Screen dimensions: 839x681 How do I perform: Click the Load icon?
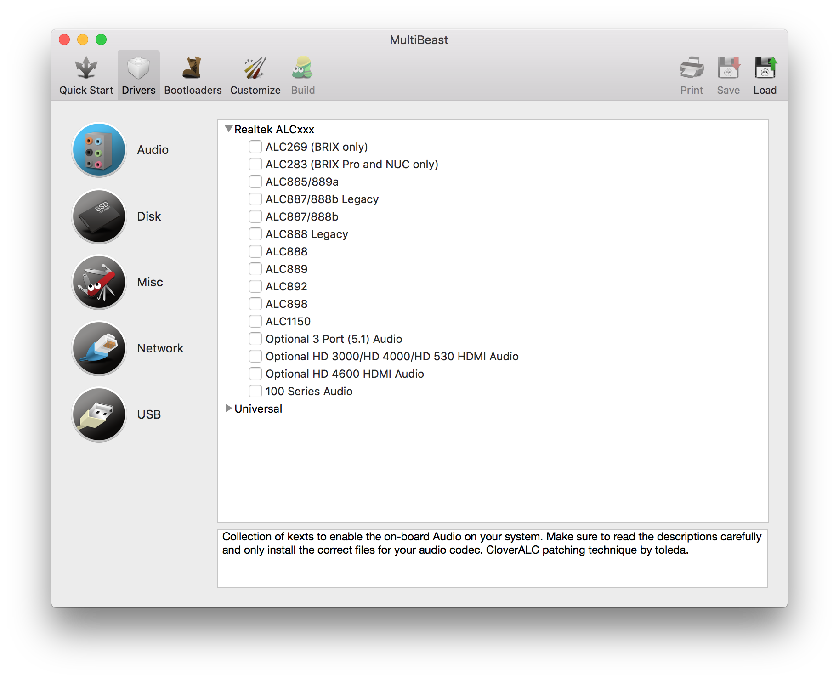click(x=765, y=74)
